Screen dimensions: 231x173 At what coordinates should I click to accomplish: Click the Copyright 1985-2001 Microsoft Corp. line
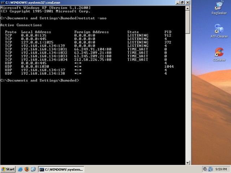pos(45,11)
